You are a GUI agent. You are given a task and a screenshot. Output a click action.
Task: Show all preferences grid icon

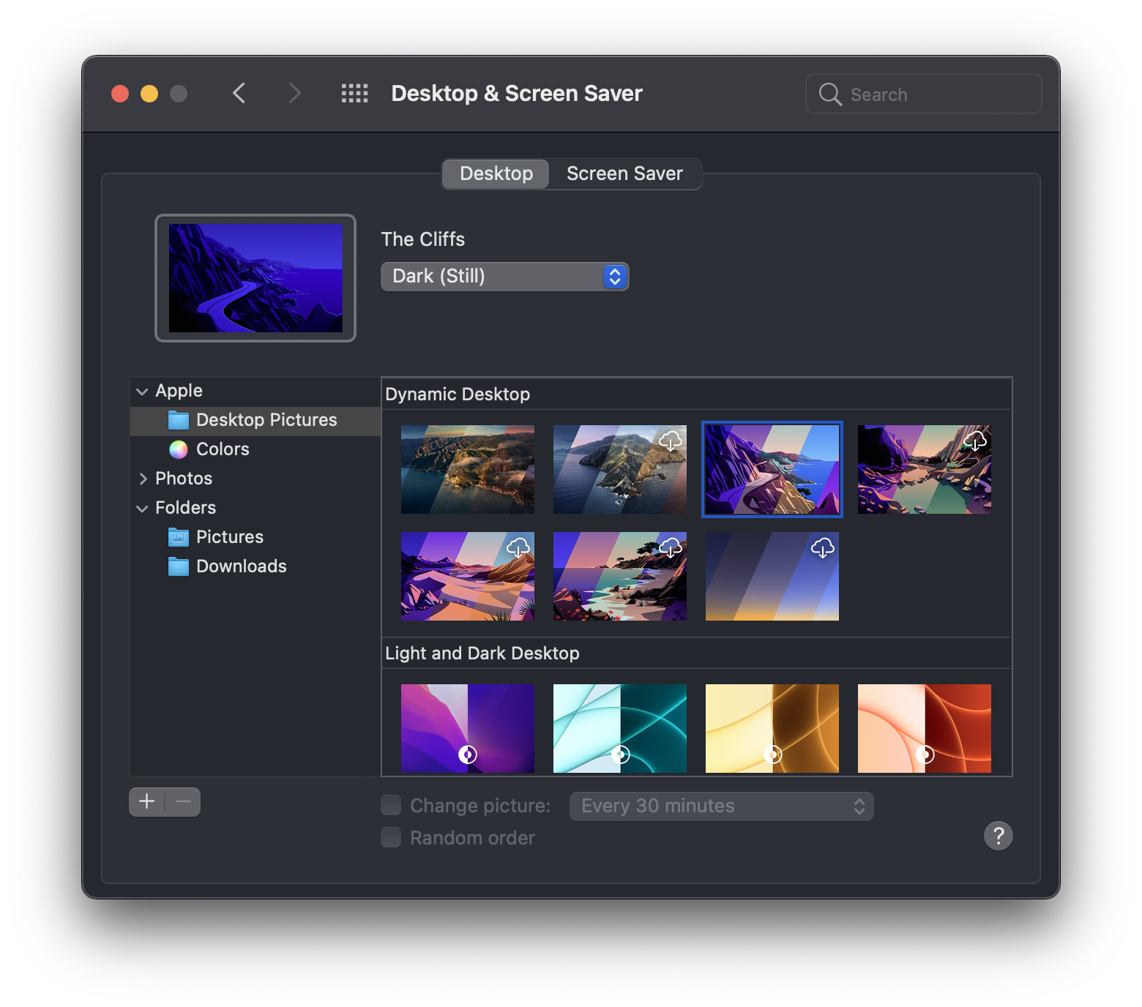click(355, 94)
